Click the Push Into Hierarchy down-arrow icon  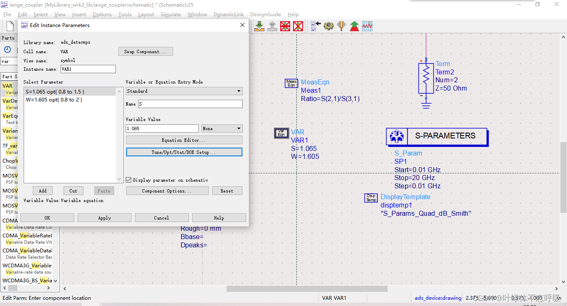(x=259, y=26)
